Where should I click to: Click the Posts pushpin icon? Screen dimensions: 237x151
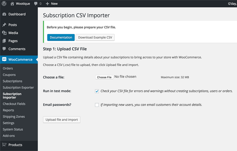pos(4,25)
